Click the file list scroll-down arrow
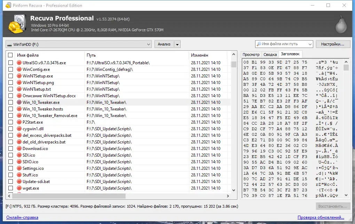Screen dimensions: 355x224 [x=234, y=190]
